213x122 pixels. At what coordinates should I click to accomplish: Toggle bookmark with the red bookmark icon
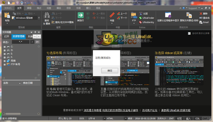[112, 15]
